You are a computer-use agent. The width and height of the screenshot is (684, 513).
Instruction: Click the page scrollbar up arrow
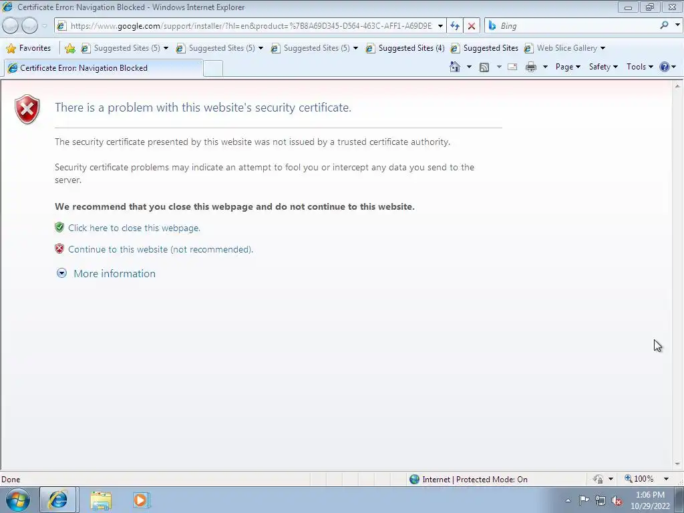[x=677, y=86]
